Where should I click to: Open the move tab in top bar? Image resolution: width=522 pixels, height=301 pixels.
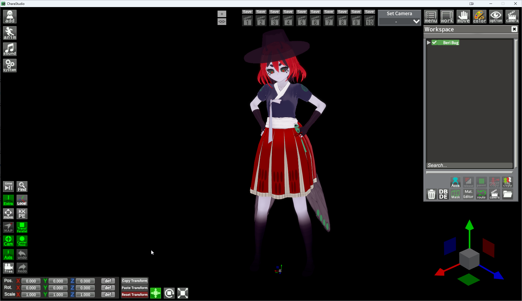[463, 17]
